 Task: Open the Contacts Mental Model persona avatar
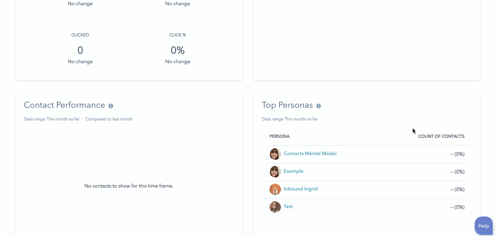coord(275,154)
